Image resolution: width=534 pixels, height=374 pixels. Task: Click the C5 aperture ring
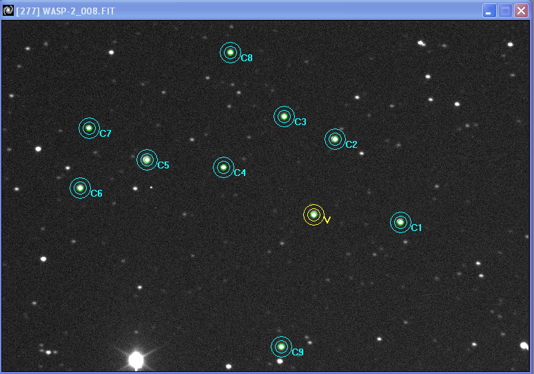pyautogui.click(x=147, y=159)
